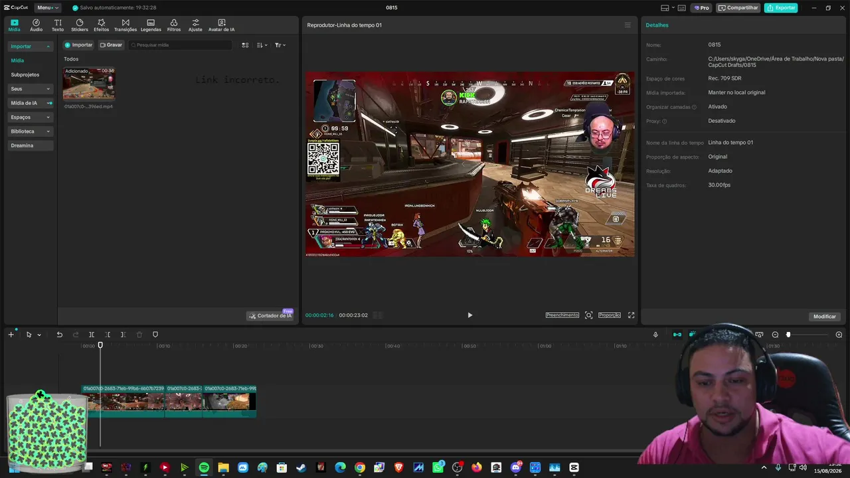Adjust the timeline zoom slider
850x478 pixels.
click(x=788, y=335)
